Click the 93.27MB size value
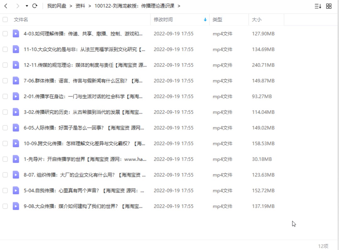This screenshot has height=250, width=339. [262, 97]
